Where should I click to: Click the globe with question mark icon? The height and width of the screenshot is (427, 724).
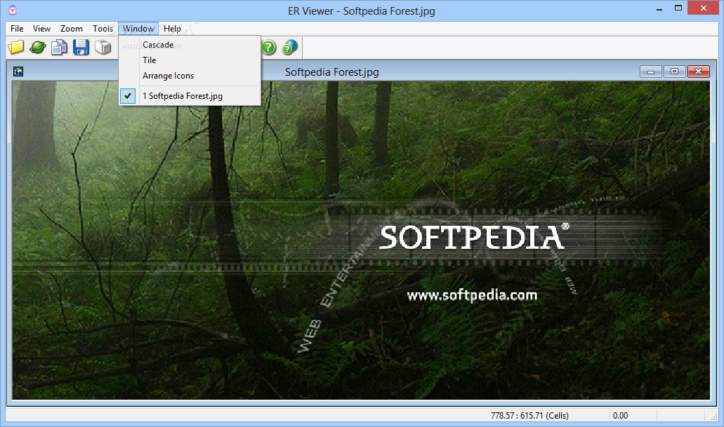pyautogui.click(x=289, y=47)
